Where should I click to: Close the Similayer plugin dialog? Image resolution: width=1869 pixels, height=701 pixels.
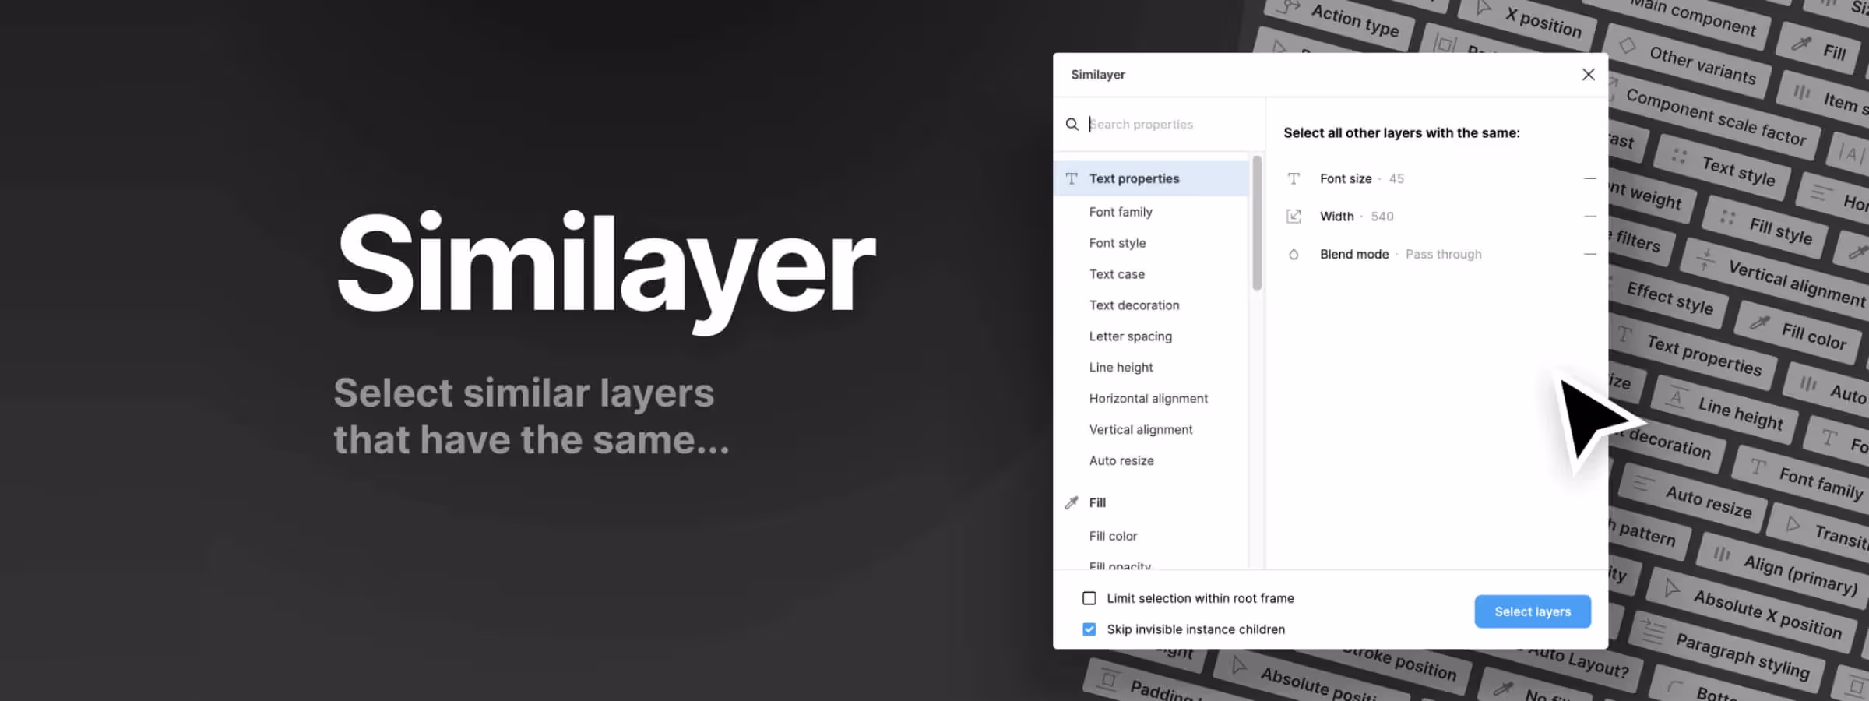coord(1588,75)
